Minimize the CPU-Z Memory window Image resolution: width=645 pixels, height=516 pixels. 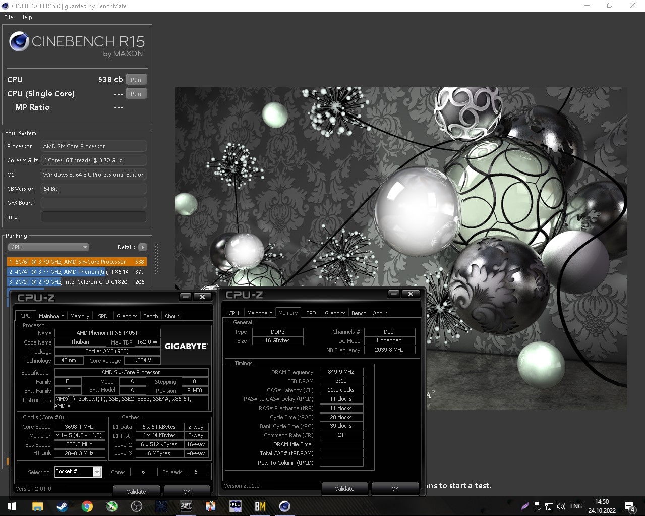(394, 294)
